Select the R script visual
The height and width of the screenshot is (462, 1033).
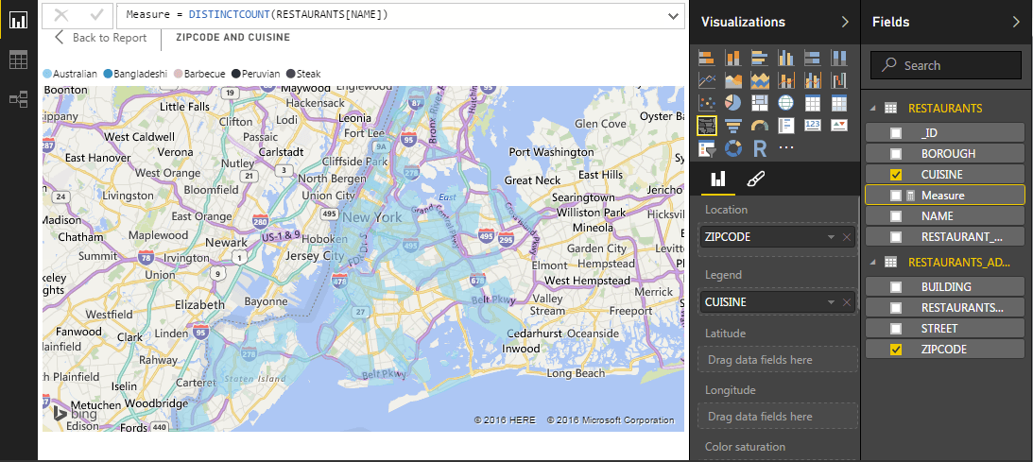pos(759,148)
